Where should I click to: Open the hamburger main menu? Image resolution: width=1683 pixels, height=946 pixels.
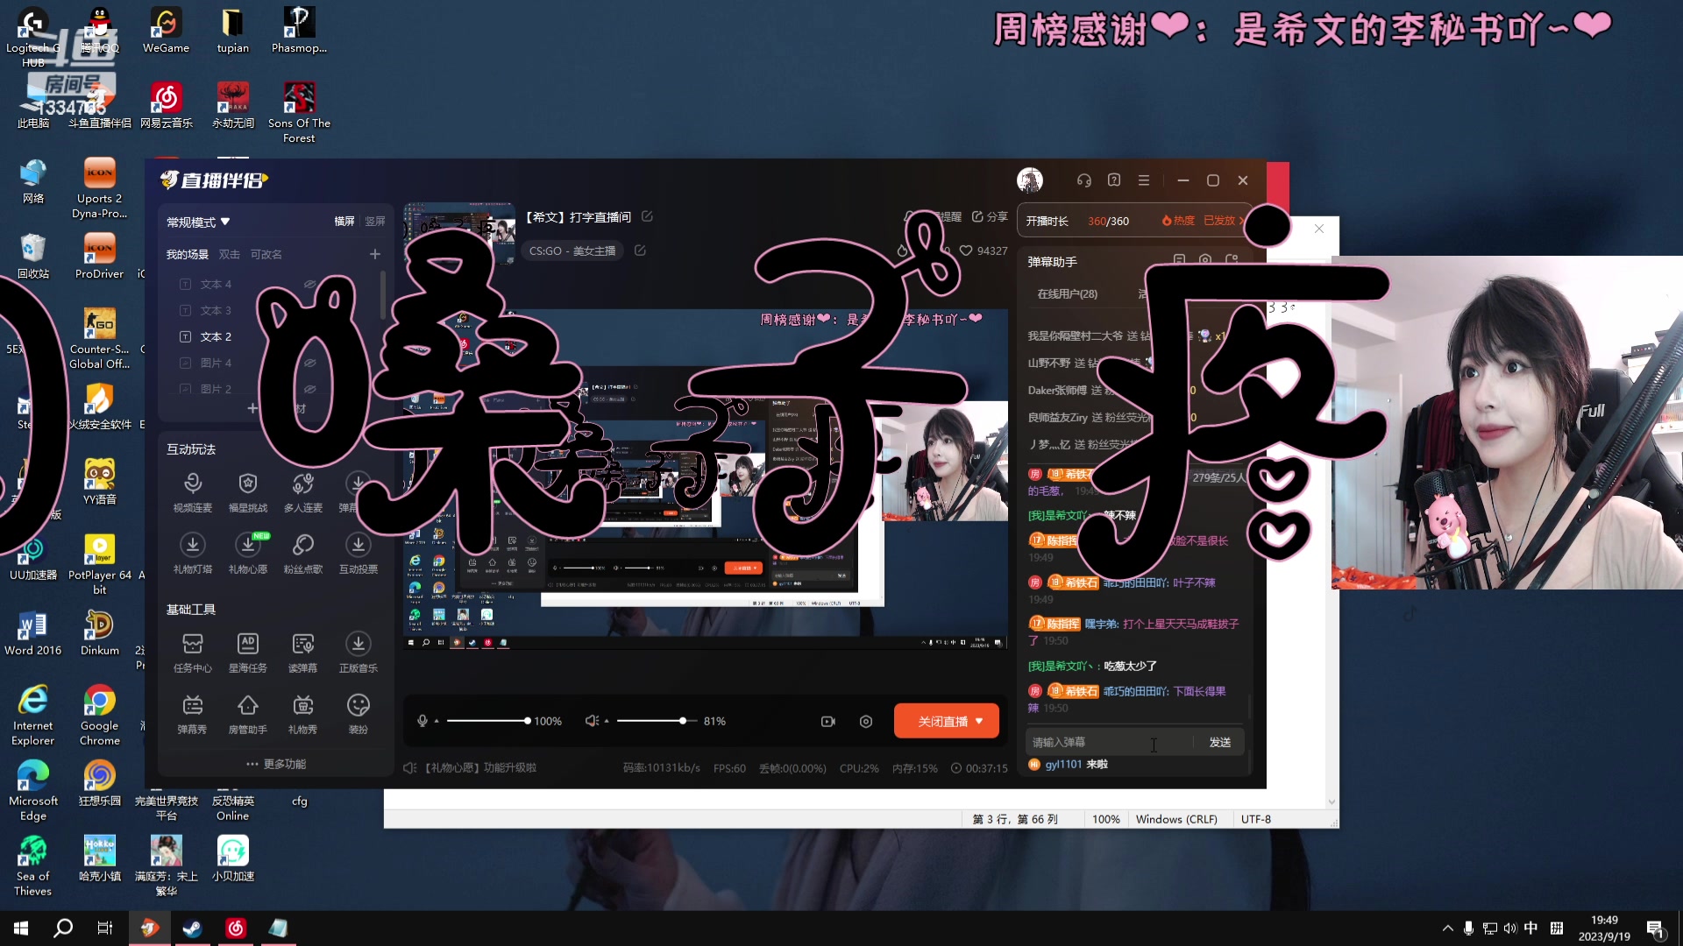tap(1144, 180)
